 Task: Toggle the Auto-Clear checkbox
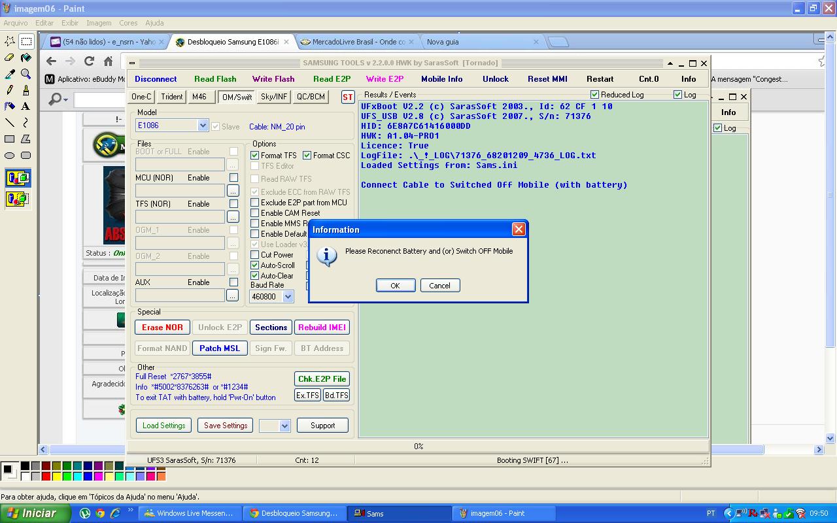pyautogui.click(x=255, y=276)
